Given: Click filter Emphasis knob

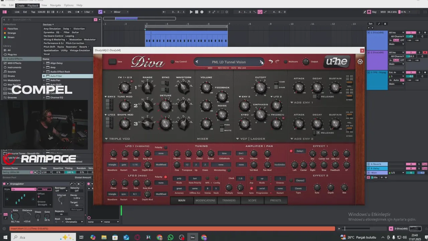Looking at the screenshot, I should tap(260, 114).
